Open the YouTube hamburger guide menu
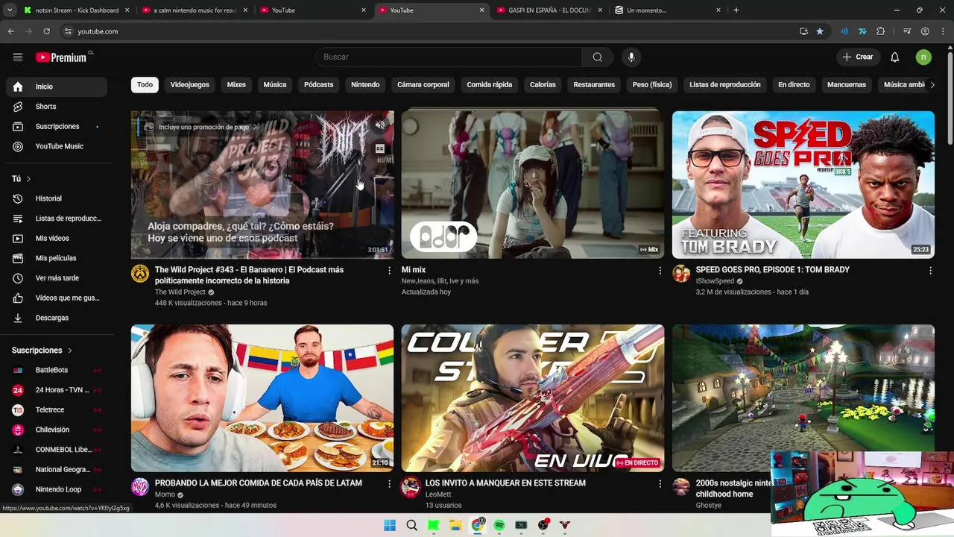Viewport: 954px width, 537px height. tap(18, 57)
